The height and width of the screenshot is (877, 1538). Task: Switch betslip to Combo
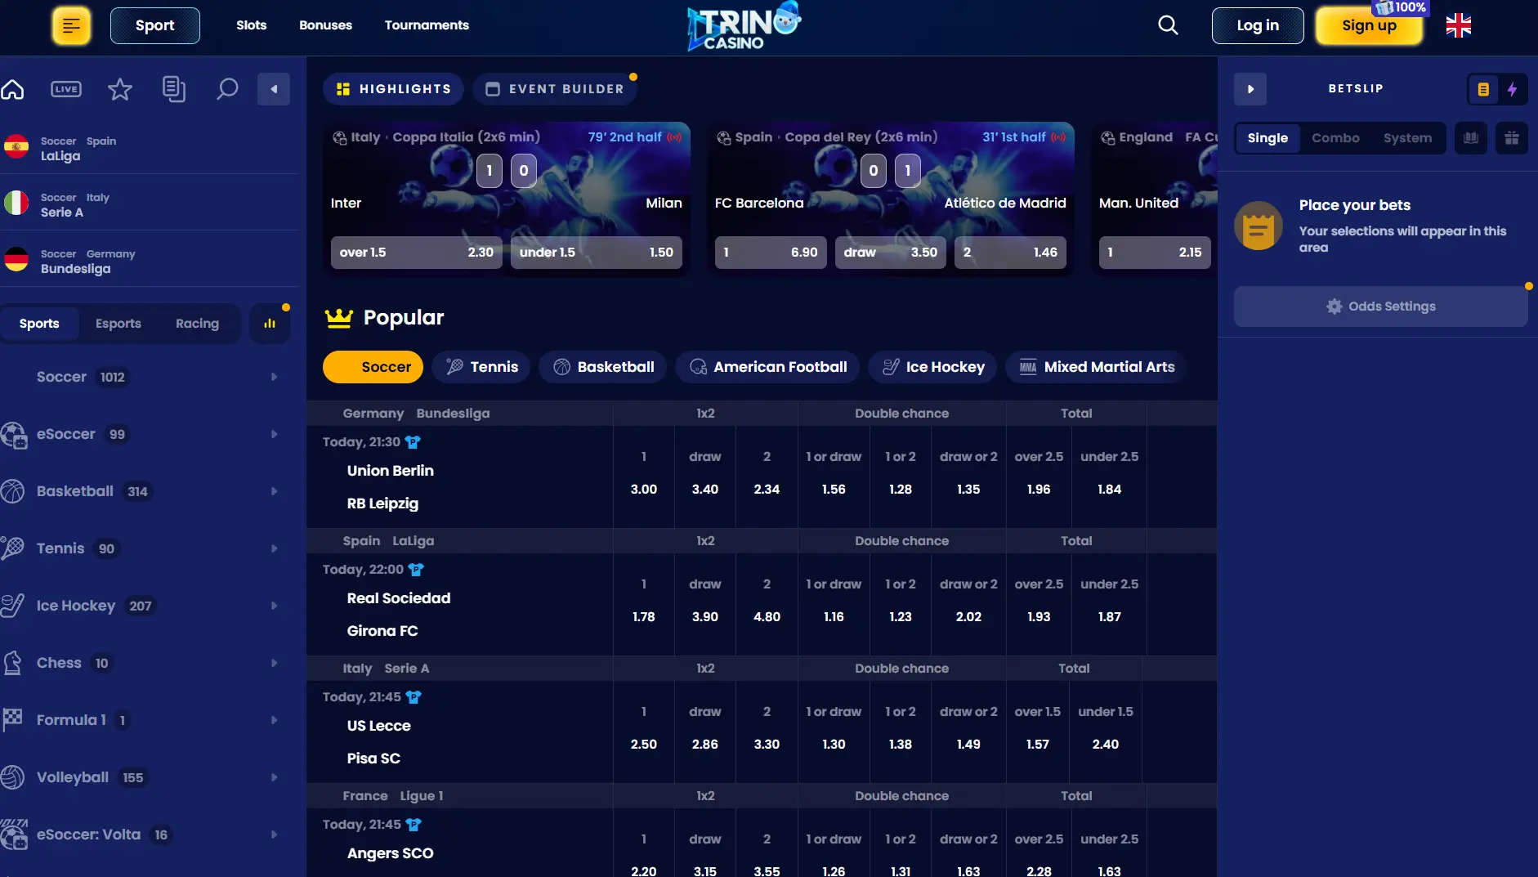pyautogui.click(x=1335, y=138)
